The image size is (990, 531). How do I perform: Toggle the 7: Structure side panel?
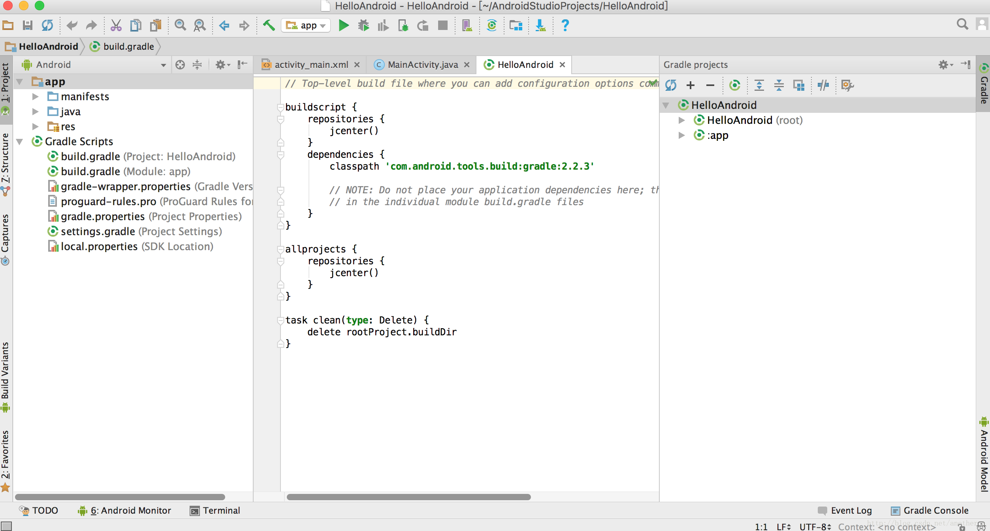[6, 164]
